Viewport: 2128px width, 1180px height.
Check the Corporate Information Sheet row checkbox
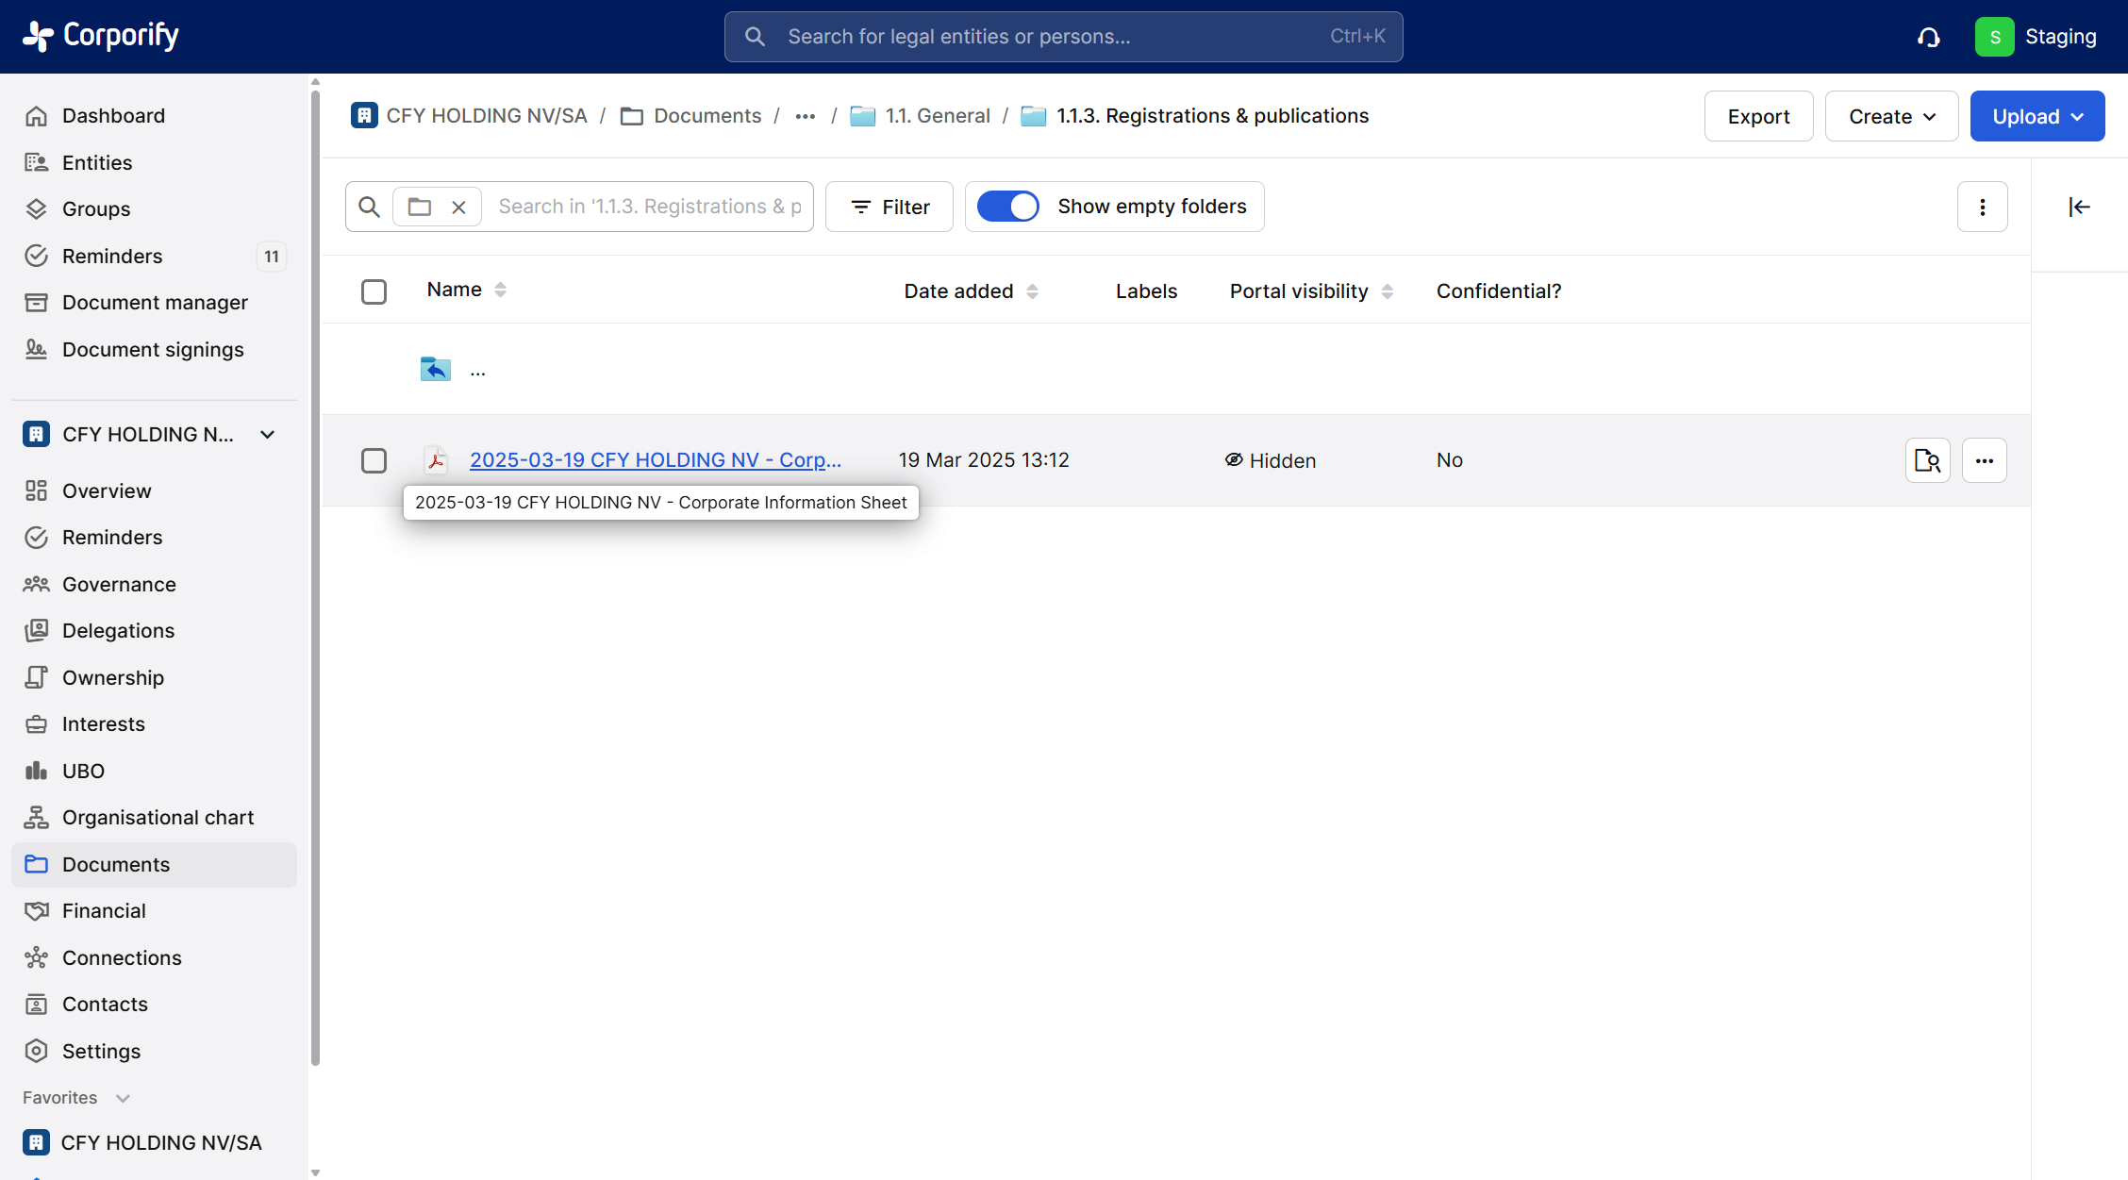tap(374, 460)
